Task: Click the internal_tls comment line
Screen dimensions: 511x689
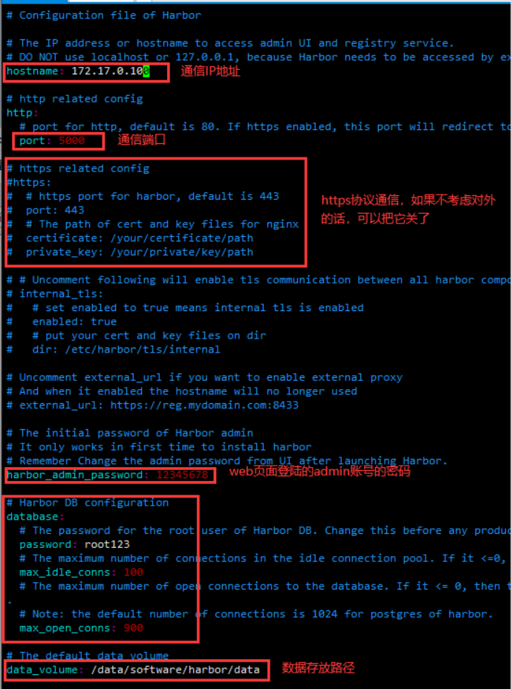Action: (54, 293)
